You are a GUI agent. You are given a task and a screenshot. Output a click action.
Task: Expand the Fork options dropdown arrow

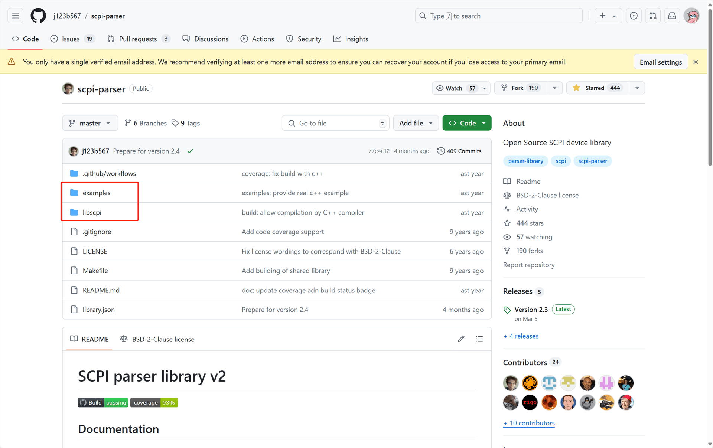[554, 88]
